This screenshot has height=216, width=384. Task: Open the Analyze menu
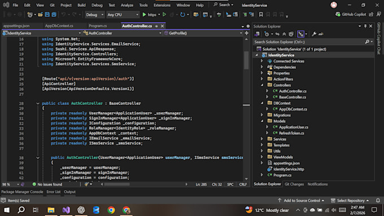pos(127,5)
